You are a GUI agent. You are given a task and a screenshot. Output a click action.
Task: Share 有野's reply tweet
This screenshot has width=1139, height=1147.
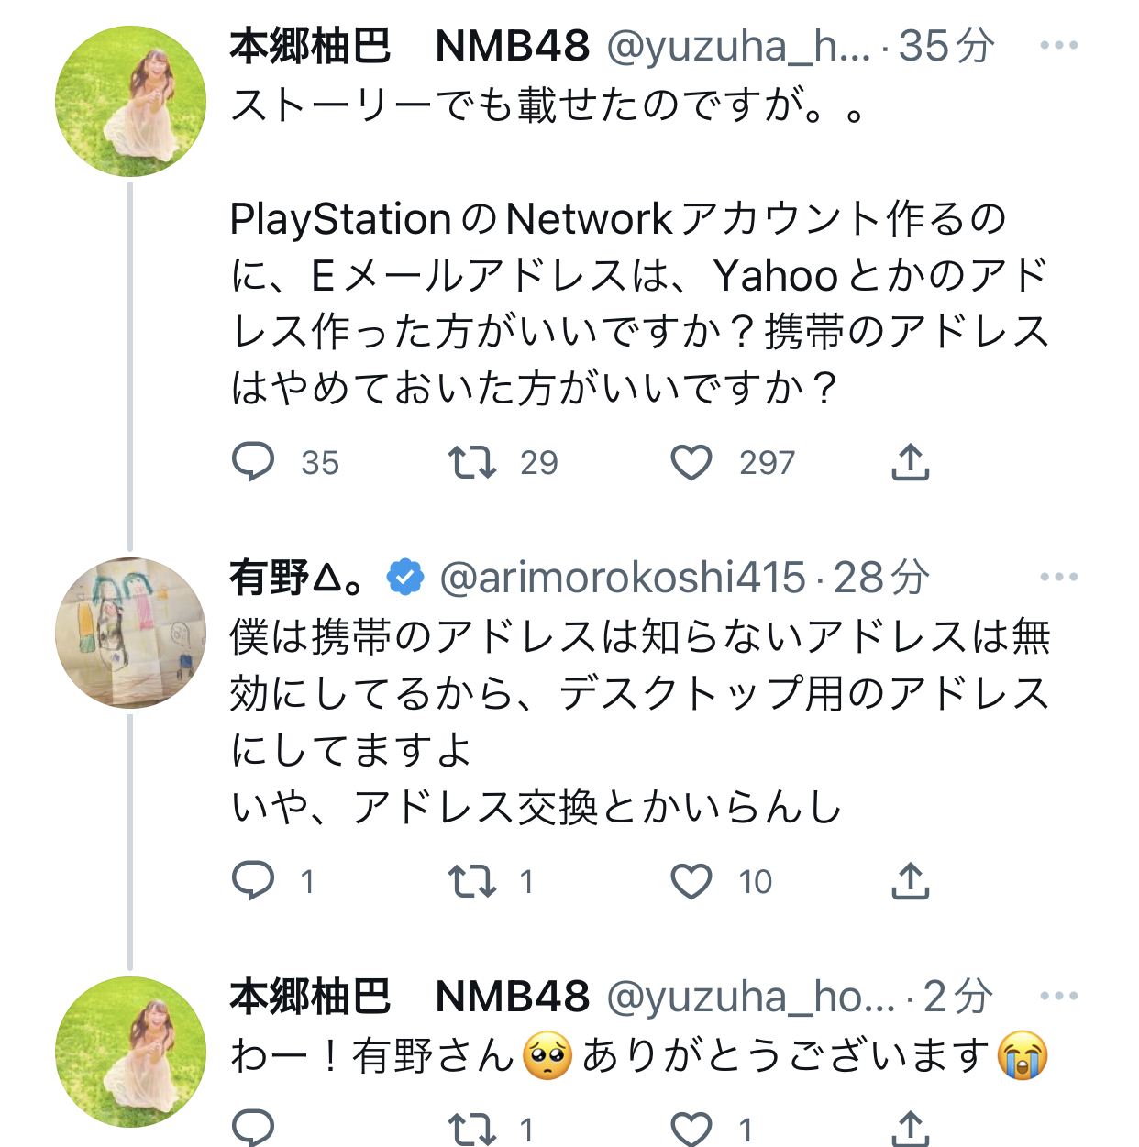click(x=910, y=880)
